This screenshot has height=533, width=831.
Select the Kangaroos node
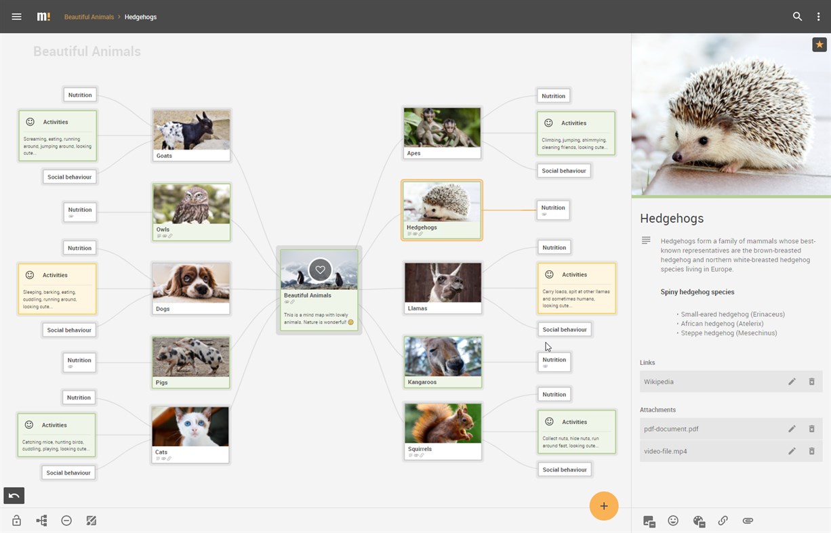point(443,362)
